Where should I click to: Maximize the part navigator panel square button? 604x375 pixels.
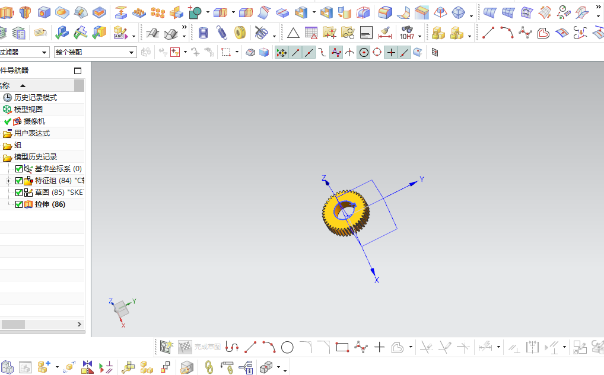click(78, 70)
